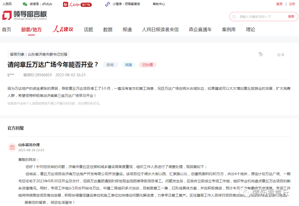This screenshot has height=206, width=299.
Task: Select the 部委/地方 nav tab
Action: pos(31,30)
